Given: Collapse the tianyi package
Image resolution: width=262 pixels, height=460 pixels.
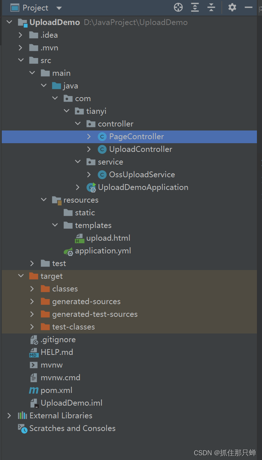Looking at the screenshot, I should click(x=67, y=111).
